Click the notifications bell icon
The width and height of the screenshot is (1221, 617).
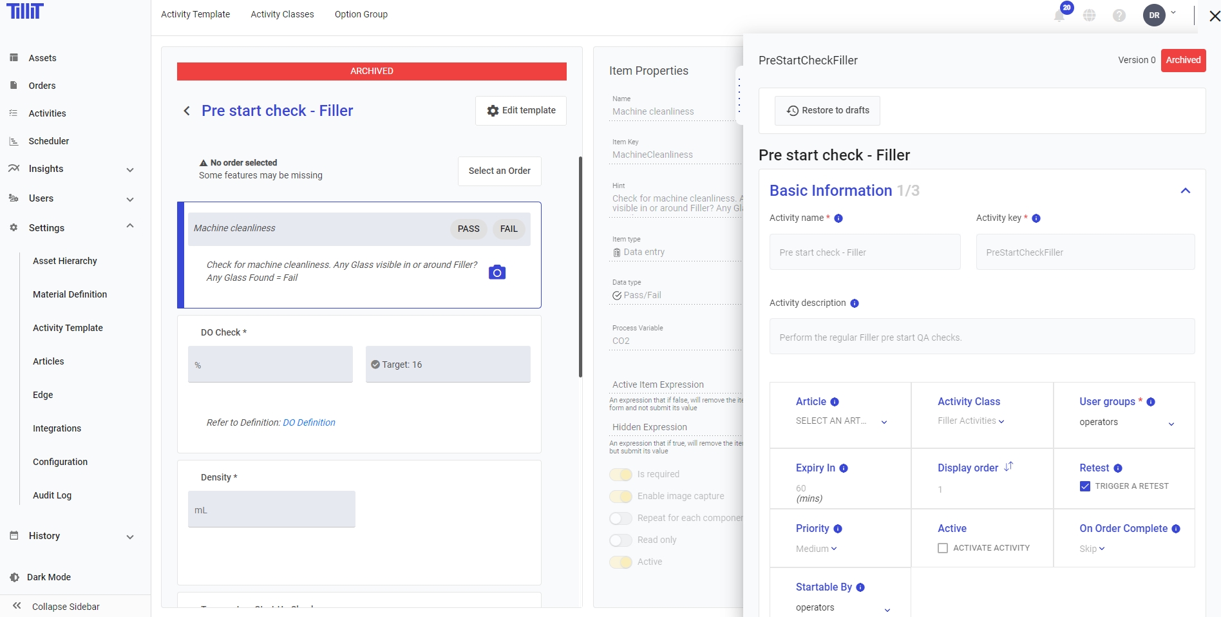(1059, 15)
